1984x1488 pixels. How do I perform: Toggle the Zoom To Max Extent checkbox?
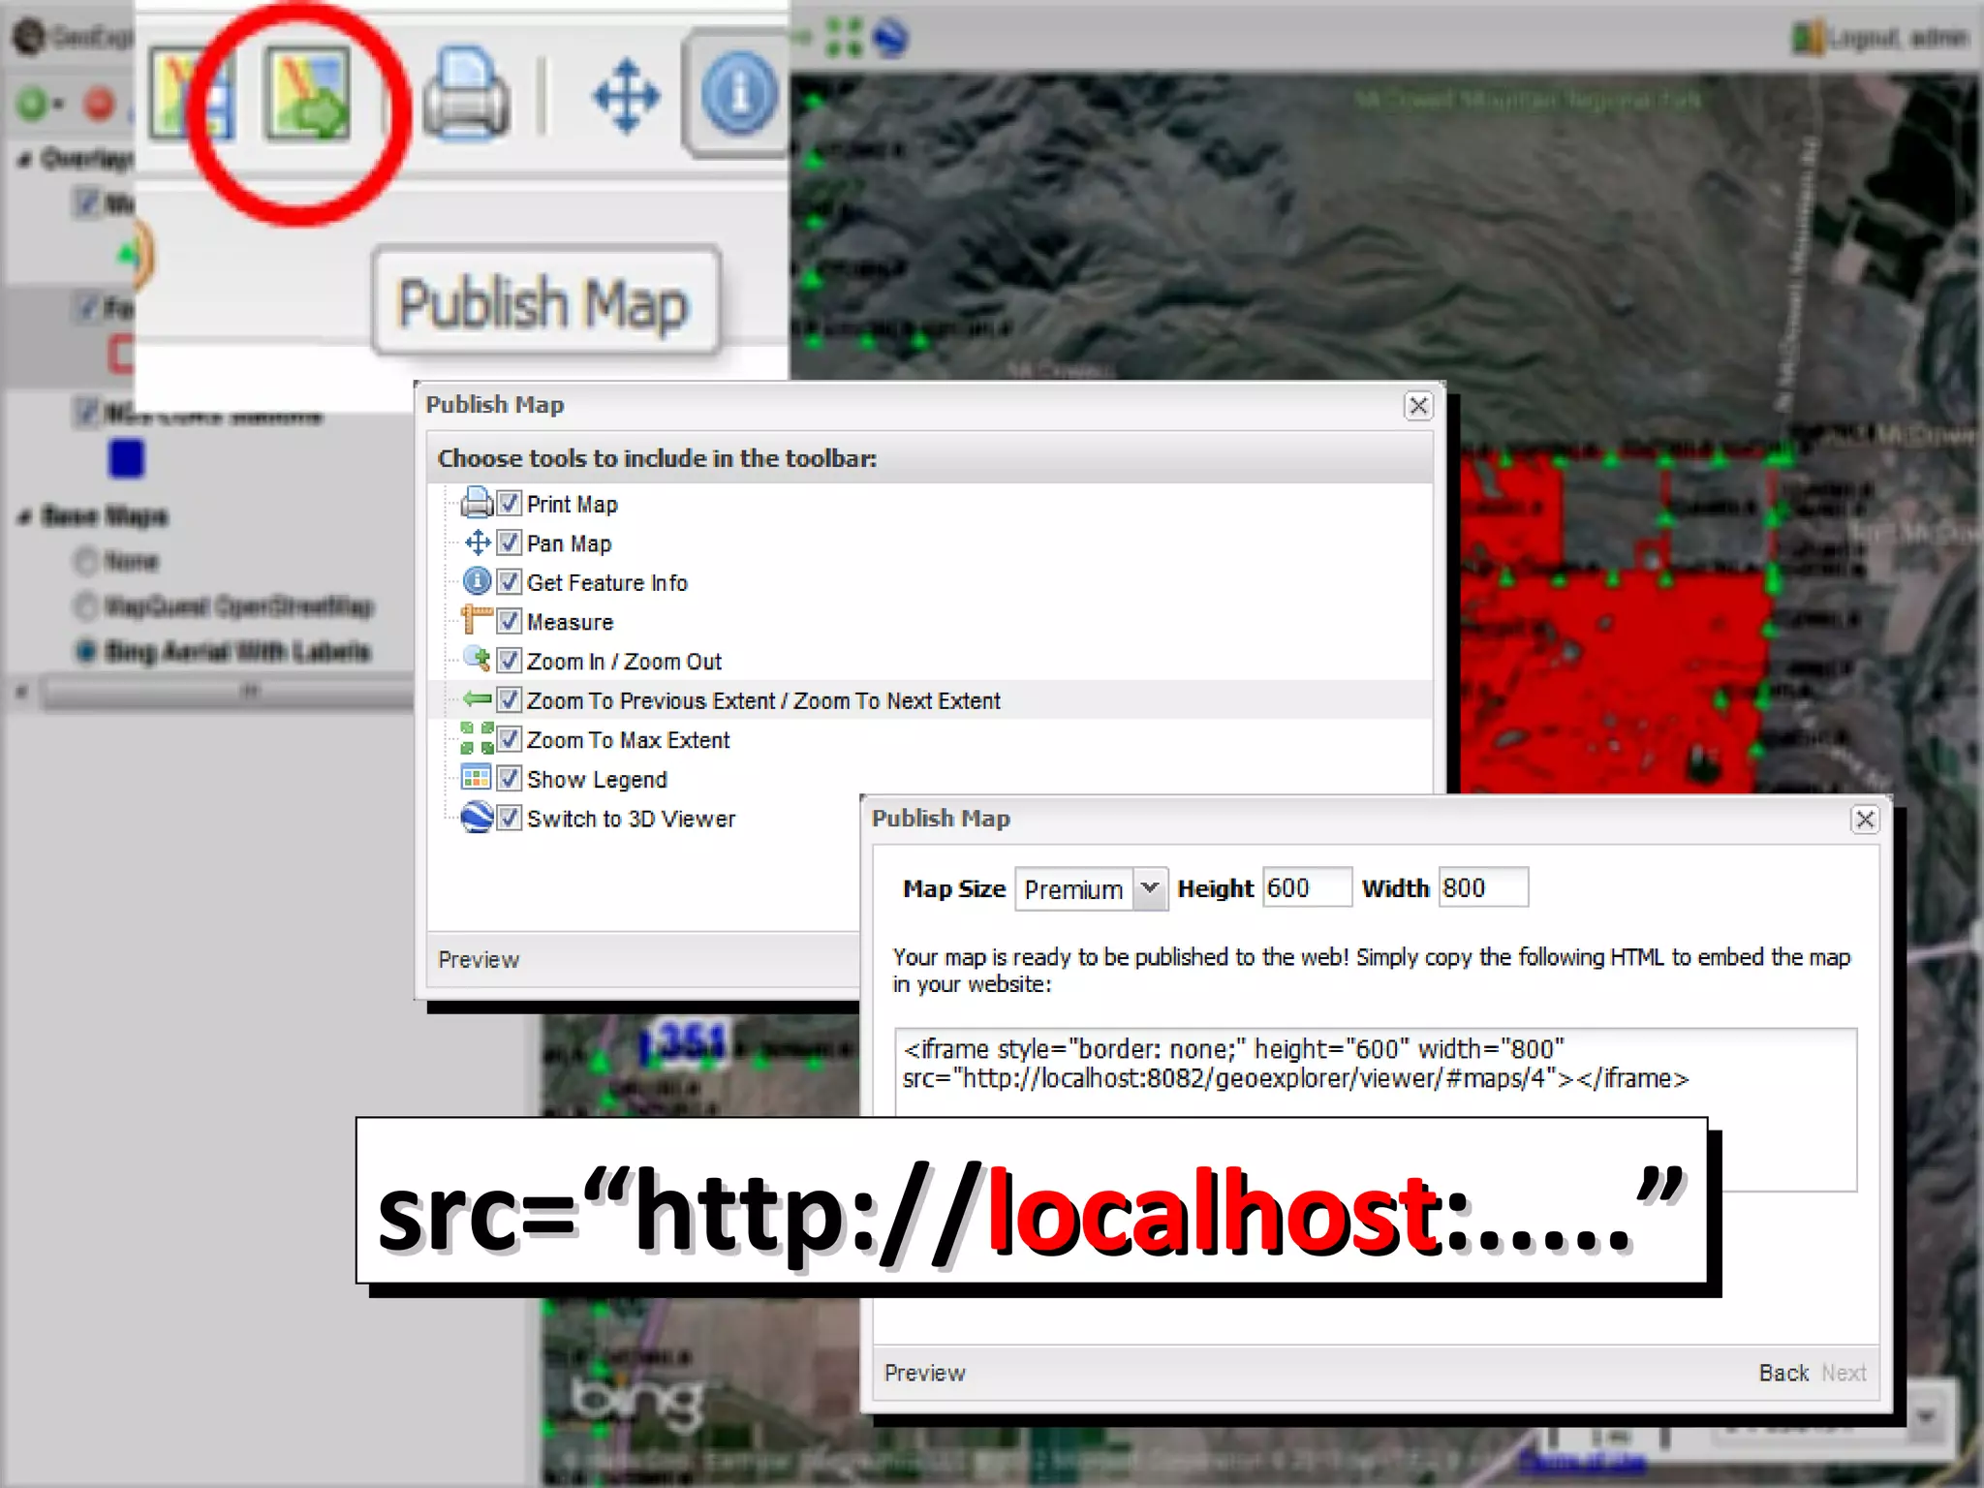pyautogui.click(x=510, y=739)
